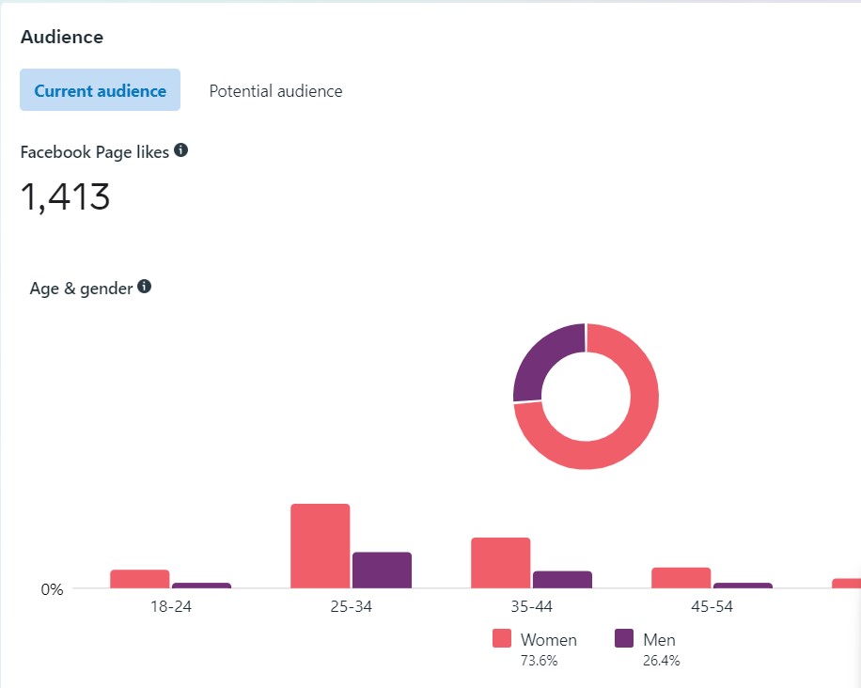Pick the Women bar for ages 18-24

point(139,579)
